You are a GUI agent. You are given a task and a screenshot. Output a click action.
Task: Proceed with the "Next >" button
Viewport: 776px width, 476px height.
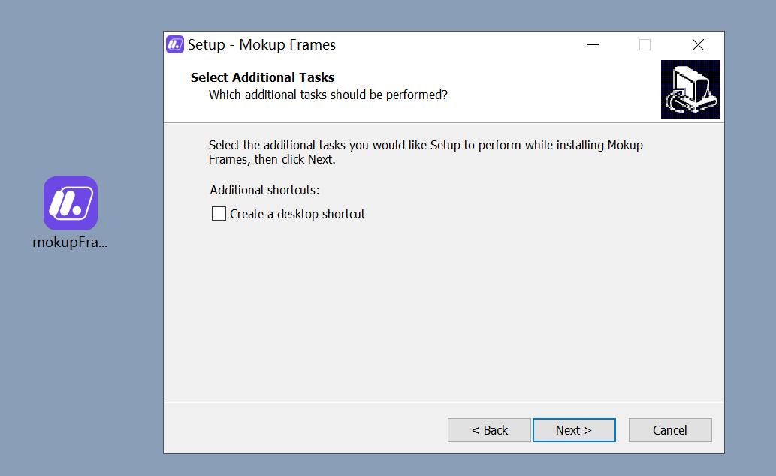tap(574, 430)
